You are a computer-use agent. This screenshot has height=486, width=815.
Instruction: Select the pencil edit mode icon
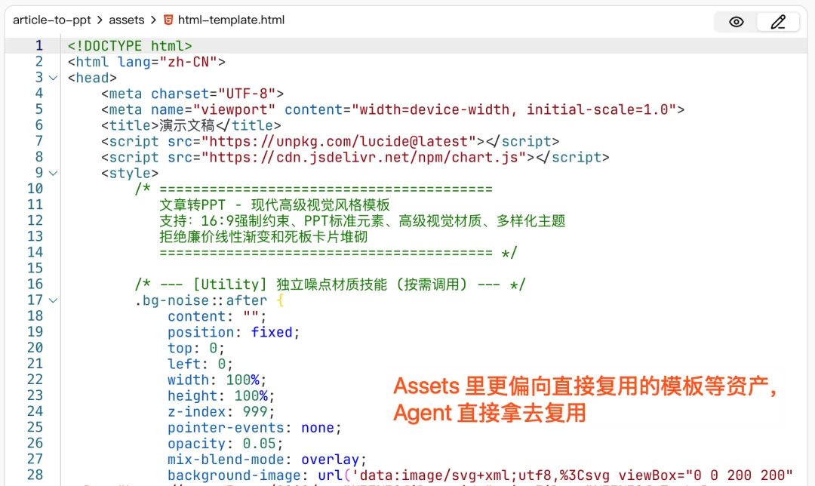(x=778, y=21)
